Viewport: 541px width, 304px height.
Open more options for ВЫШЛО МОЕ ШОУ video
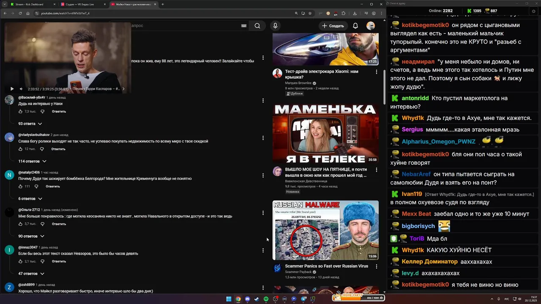coord(377,170)
